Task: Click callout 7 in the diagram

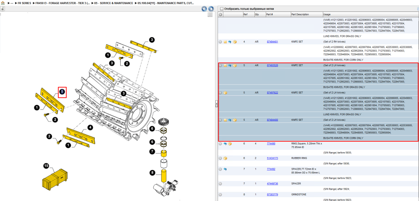Action: (152, 152)
